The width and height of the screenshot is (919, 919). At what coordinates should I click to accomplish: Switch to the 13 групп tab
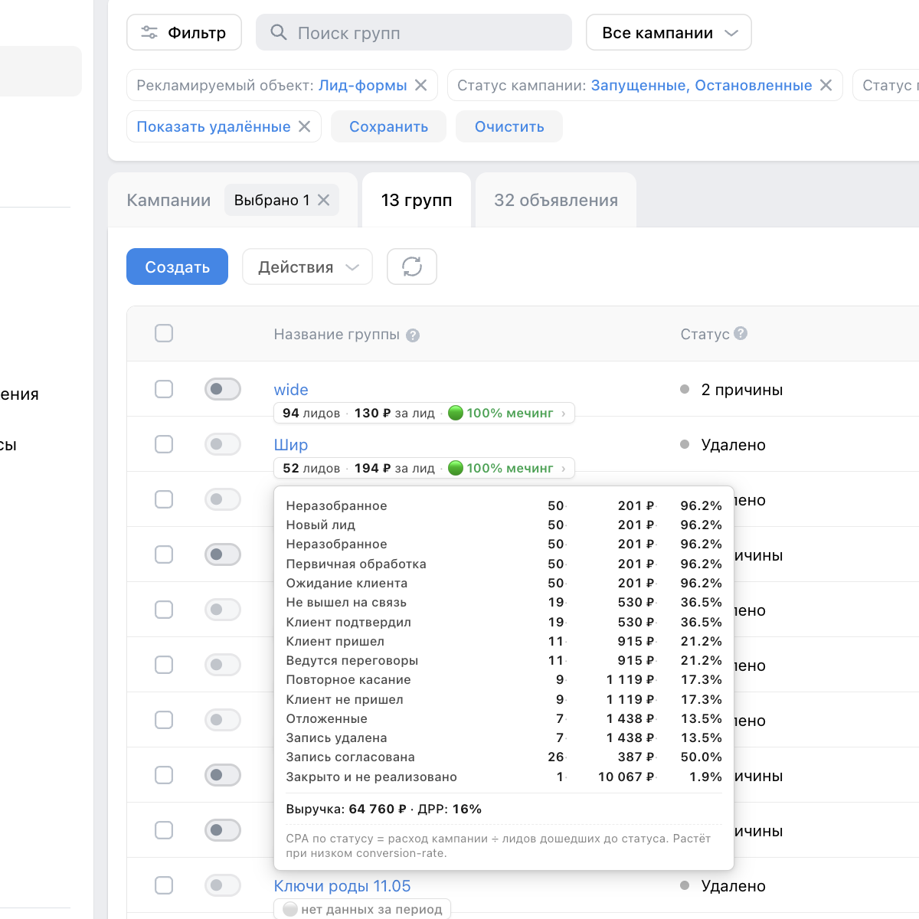[417, 200]
